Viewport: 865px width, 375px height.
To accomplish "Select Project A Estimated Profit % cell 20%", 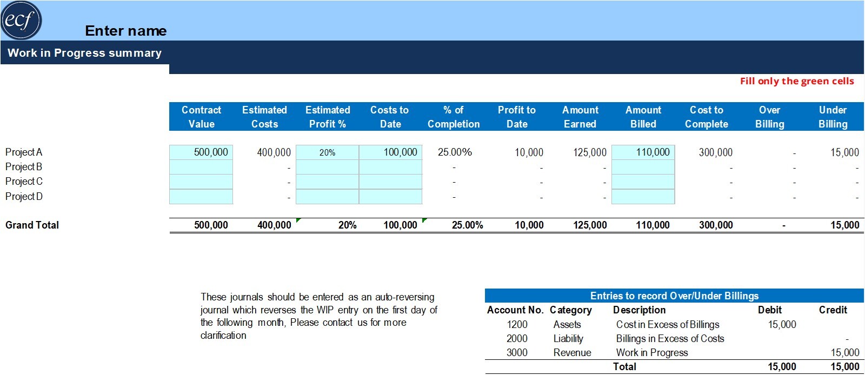I will coord(328,152).
